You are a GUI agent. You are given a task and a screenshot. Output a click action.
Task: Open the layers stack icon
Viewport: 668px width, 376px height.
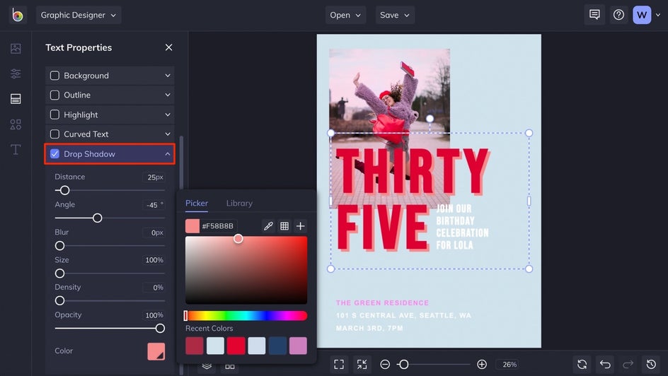point(207,366)
